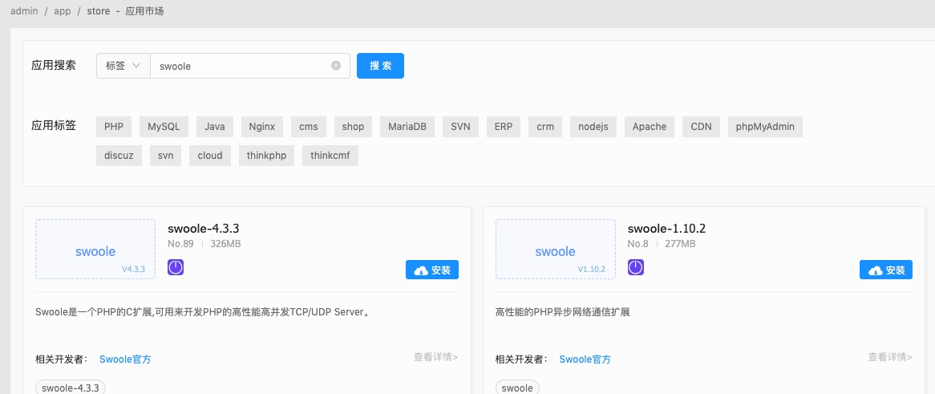Click the No.89 text on swoole-4.3.3
Screen dimensions: 935x394
[x=180, y=244]
